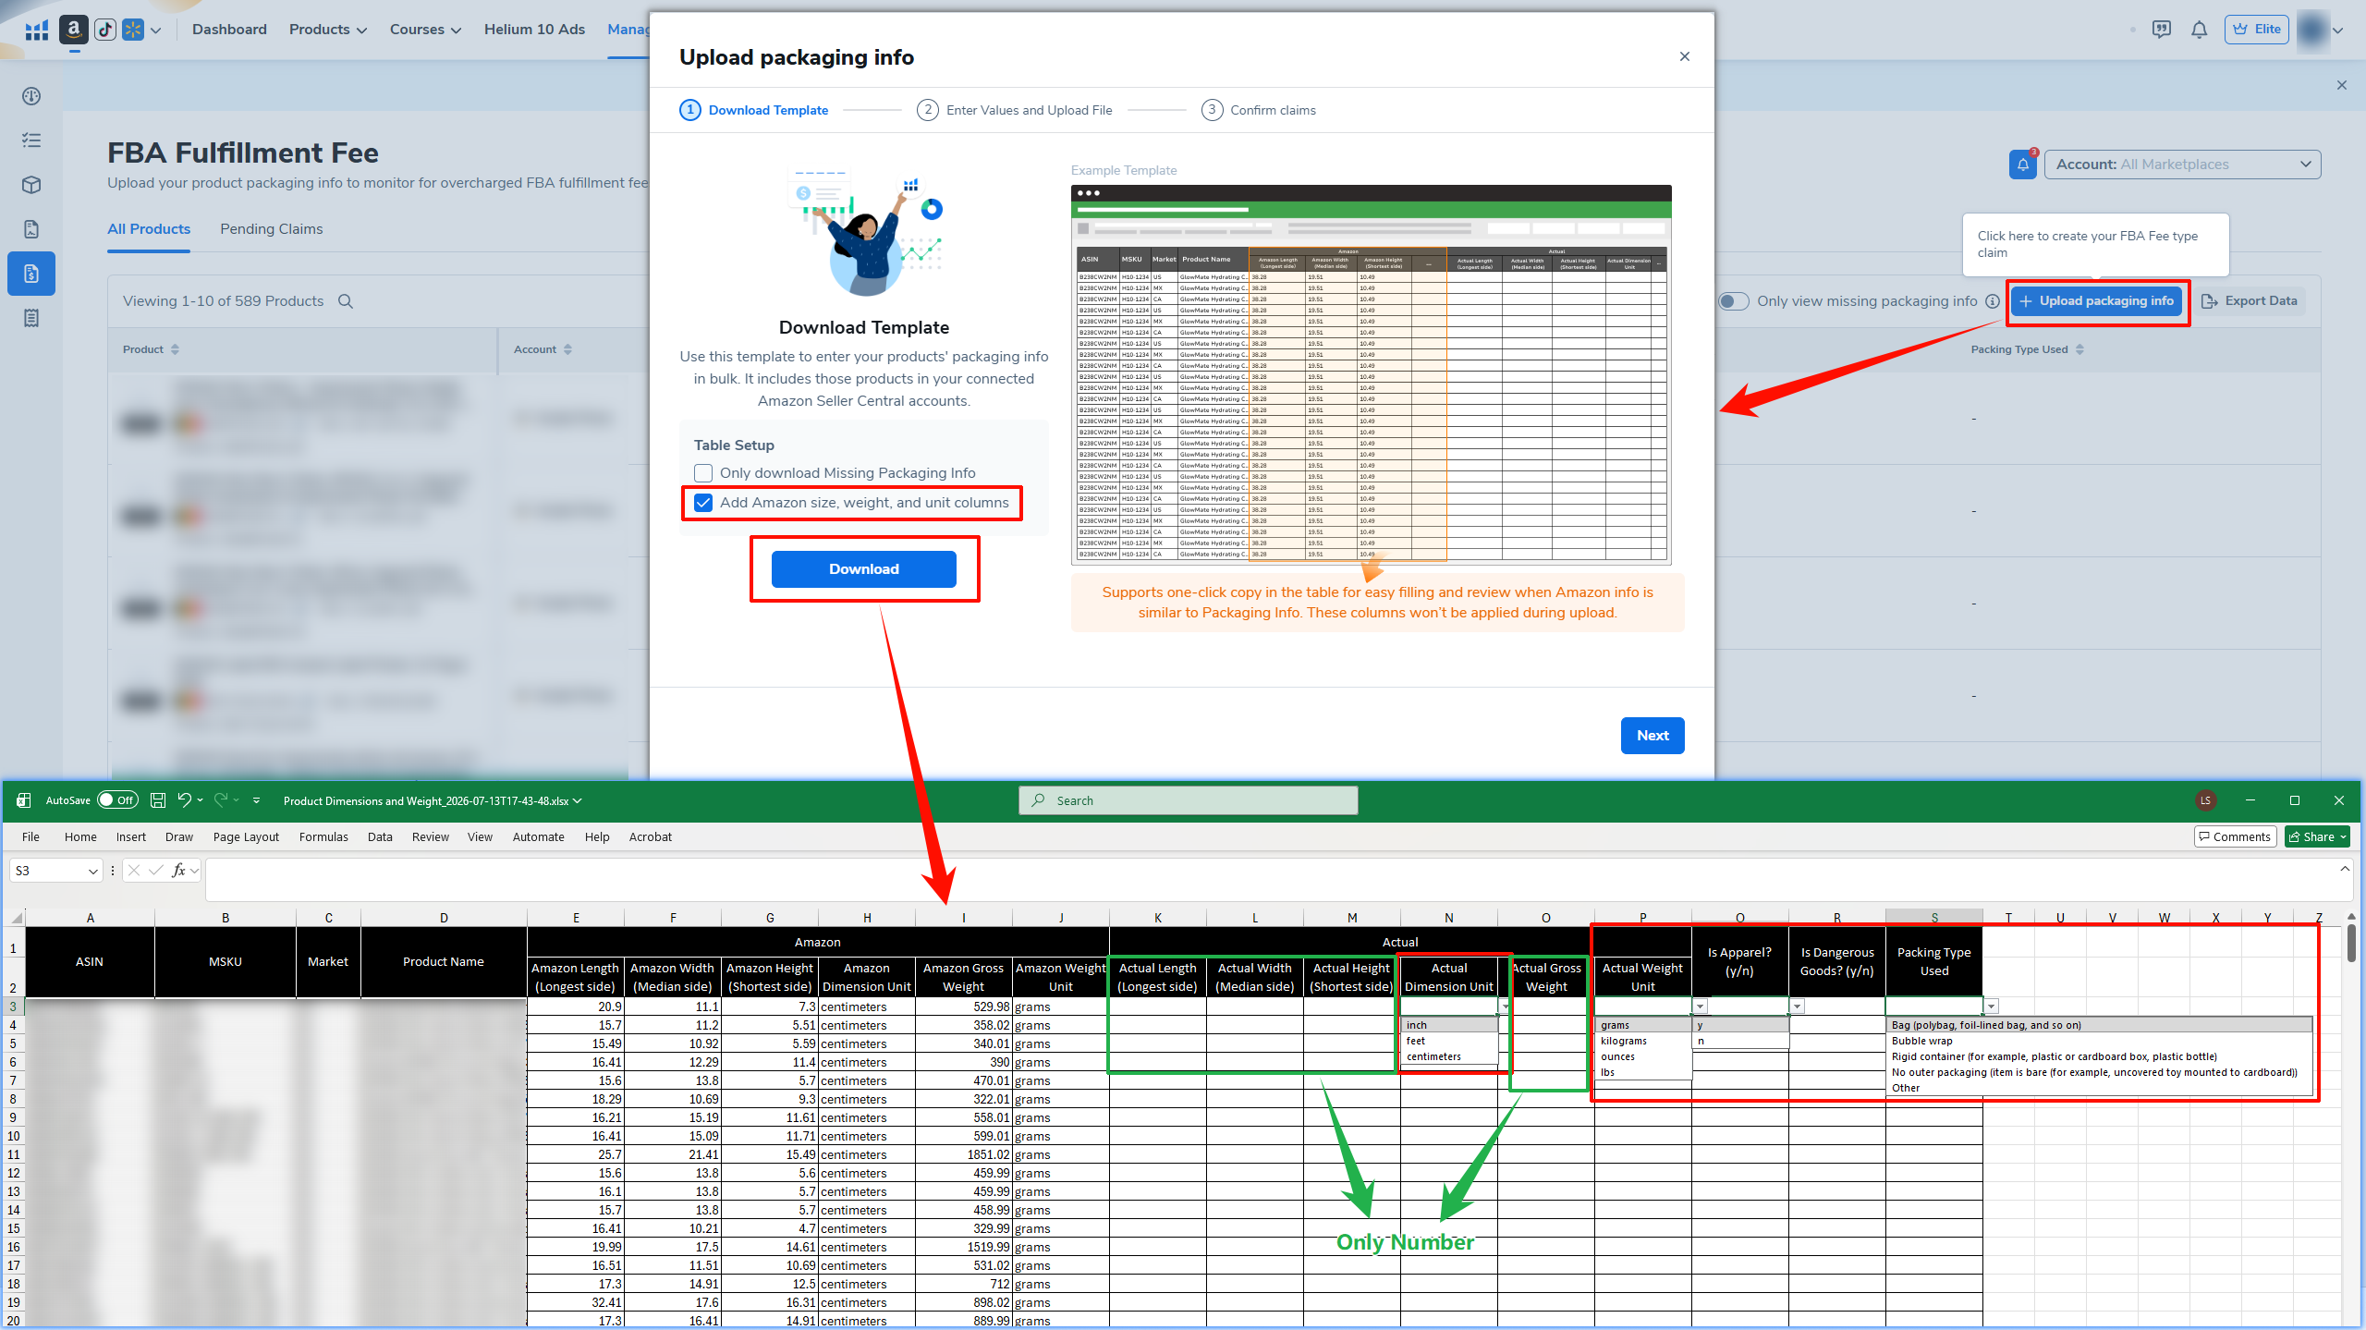The height and width of the screenshot is (1330, 2366).
Task: Open the Helium 10 logo home
Action: tap(37, 31)
